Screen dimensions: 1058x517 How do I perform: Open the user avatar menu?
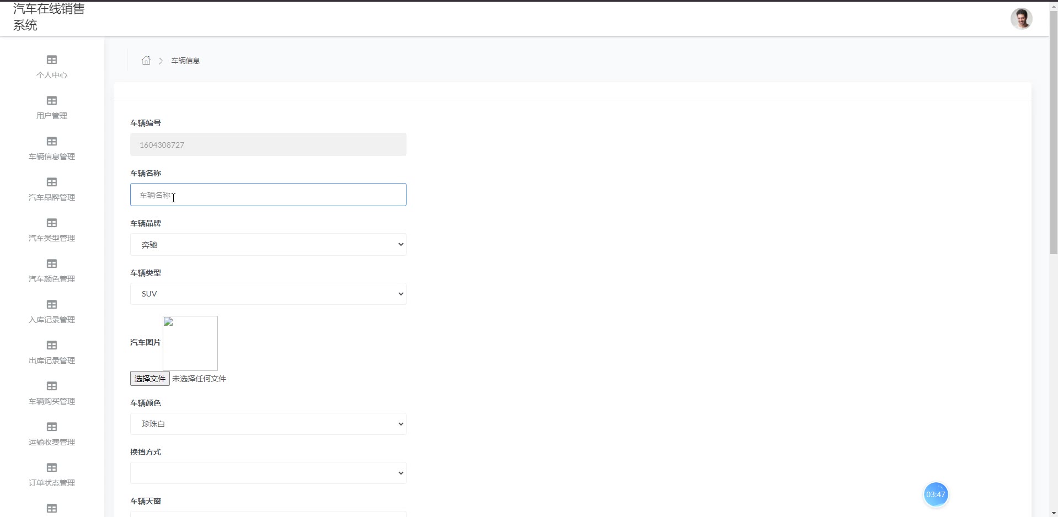[x=1021, y=19]
